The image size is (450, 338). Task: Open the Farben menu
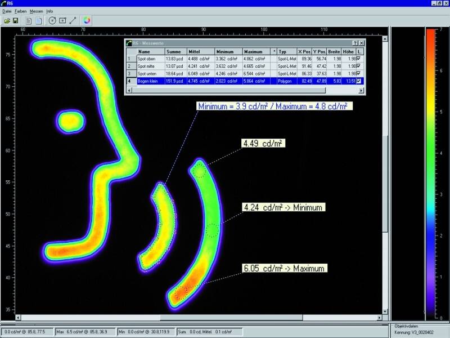[21, 11]
